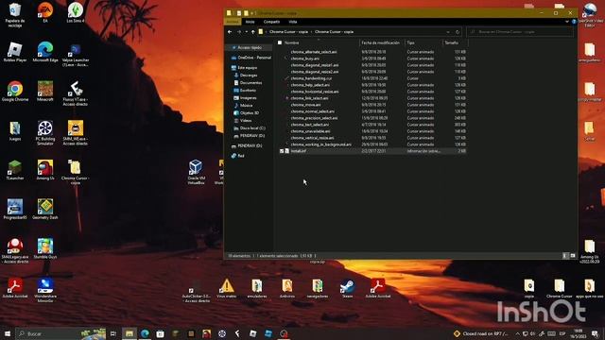605x340 pixels.
Task: Open Descargas in the navigation pane
Action: click(x=246, y=76)
